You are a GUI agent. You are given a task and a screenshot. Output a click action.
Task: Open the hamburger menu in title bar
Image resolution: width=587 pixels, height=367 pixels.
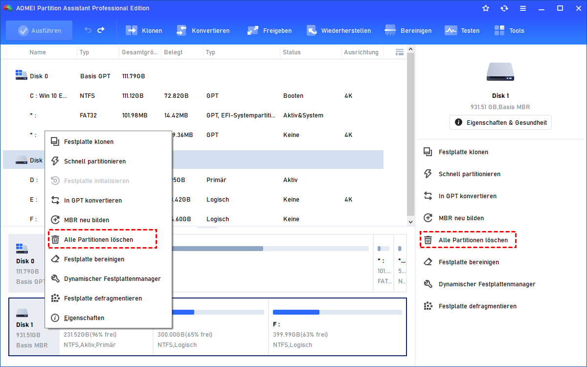pyautogui.click(x=523, y=8)
